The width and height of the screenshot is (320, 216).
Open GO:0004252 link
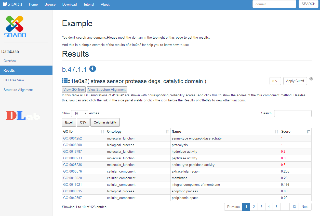pos(73,138)
